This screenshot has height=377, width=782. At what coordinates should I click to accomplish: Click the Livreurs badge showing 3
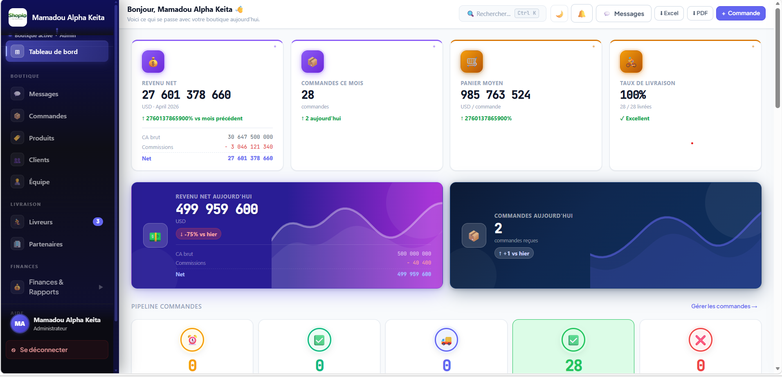click(x=98, y=221)
